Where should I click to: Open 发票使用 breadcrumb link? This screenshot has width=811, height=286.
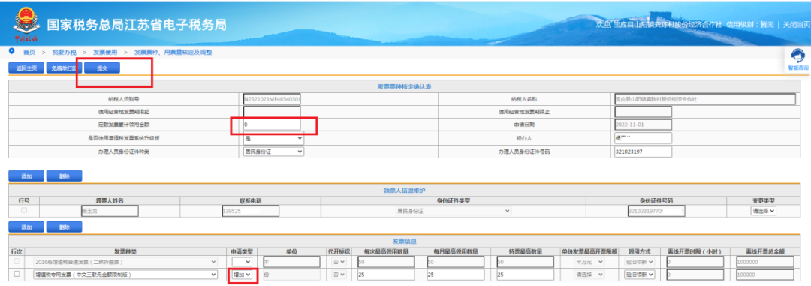pyautogui.click(x=105, y=53)
